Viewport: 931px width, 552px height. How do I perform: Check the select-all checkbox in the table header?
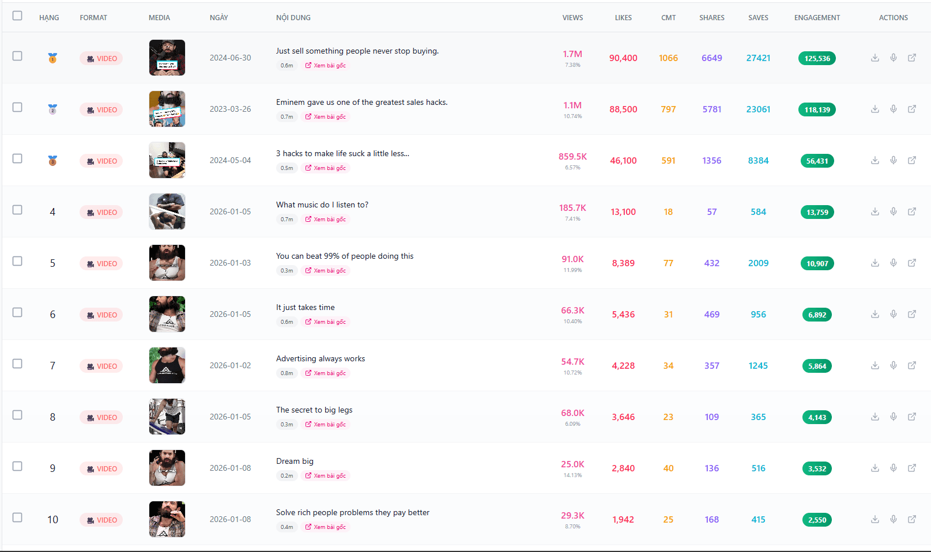click(17, 16)
